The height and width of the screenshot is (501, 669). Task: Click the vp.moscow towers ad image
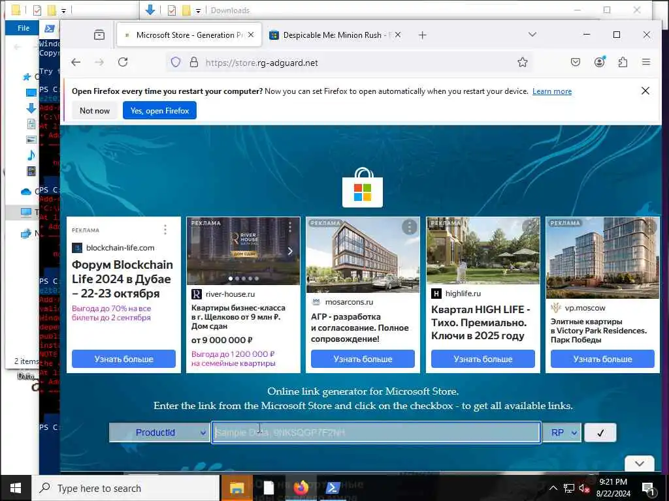602,258
